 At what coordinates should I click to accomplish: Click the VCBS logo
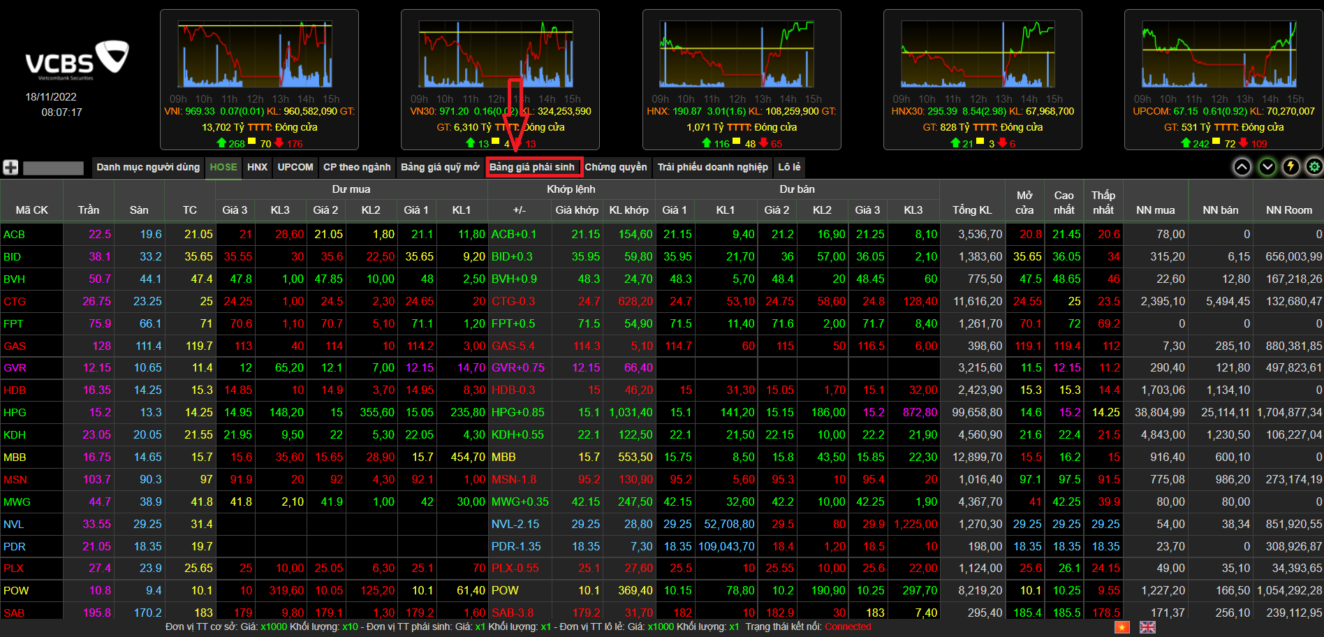coord(77,59)
